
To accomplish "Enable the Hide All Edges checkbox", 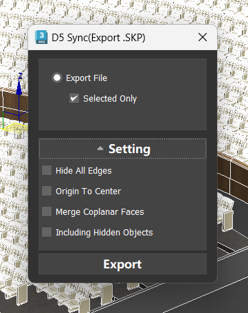I will tap(47, 170).
